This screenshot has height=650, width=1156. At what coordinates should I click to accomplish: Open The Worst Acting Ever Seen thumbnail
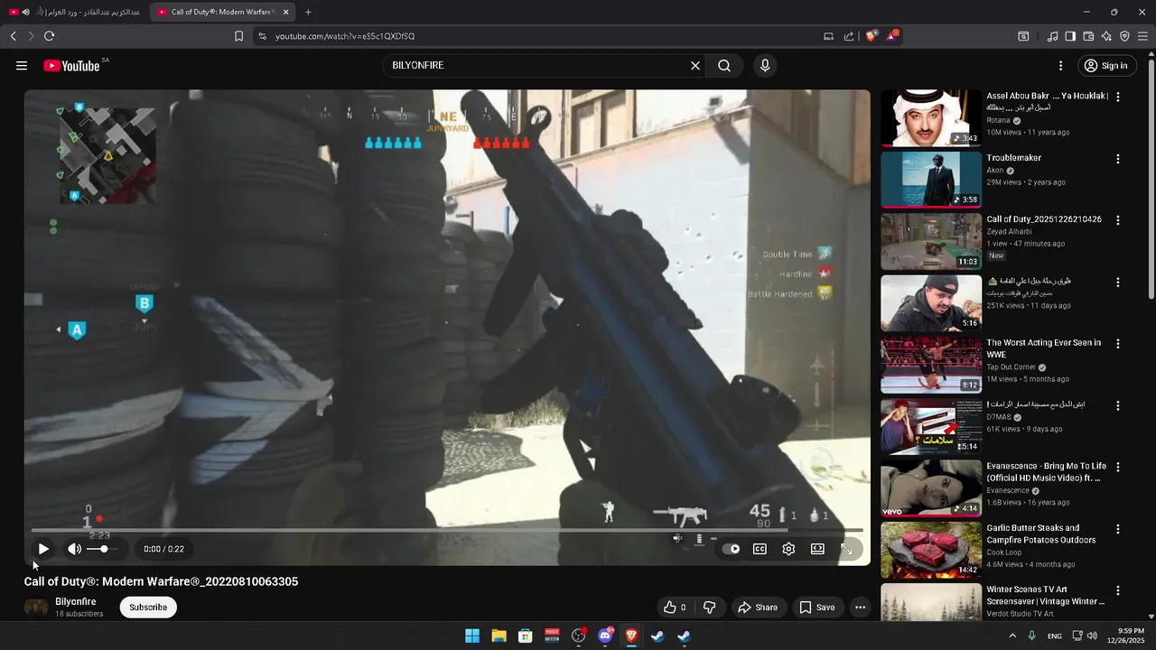tap(931, 365)
